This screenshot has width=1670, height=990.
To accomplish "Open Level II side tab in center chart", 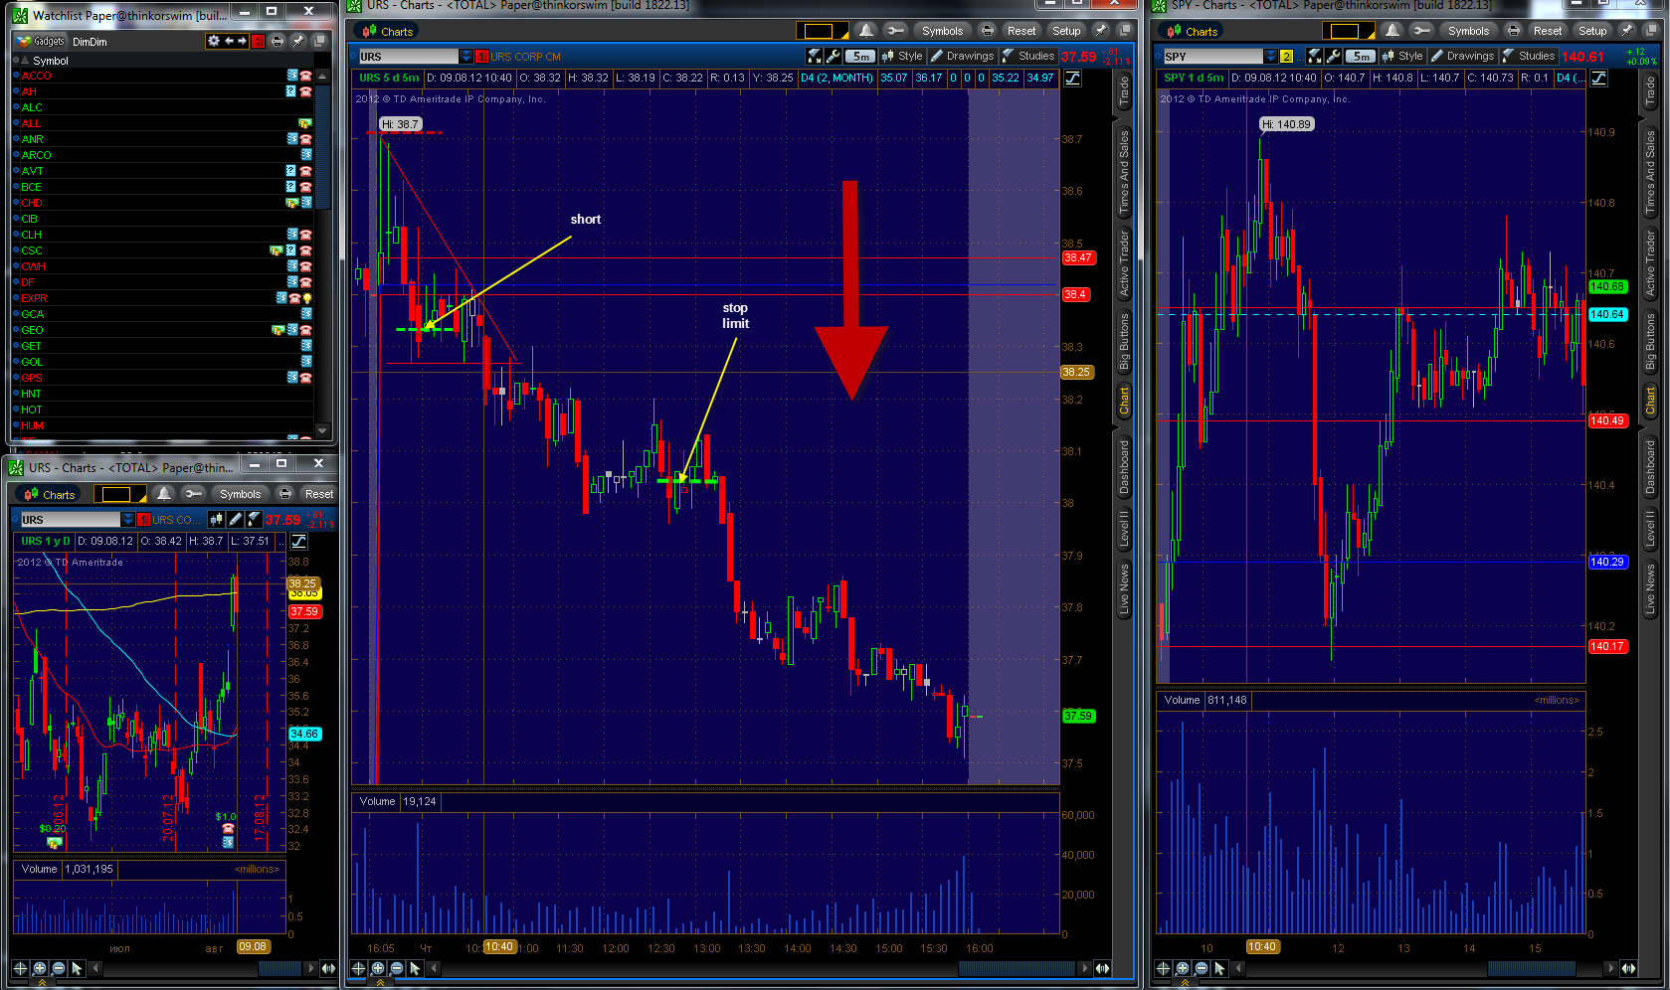I will (x=1124, y=528).
